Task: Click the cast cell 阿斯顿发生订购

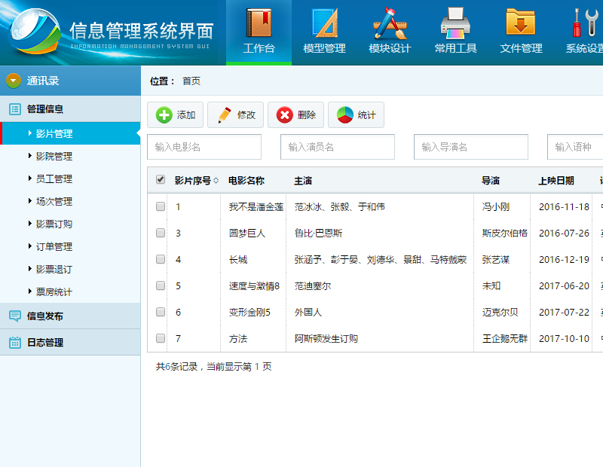Action: coord(326,339)
